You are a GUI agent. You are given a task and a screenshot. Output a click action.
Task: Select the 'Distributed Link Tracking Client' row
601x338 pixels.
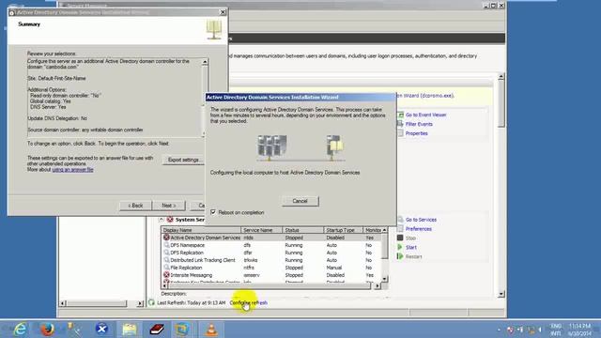[x=203, y=260]
